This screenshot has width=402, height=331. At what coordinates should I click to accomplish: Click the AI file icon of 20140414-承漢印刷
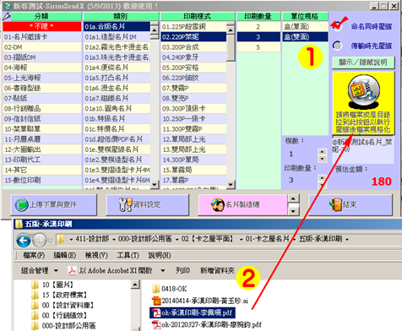pos(156,301)
